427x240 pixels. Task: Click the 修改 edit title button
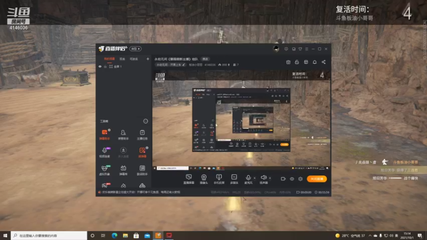(x=205, y=59)
